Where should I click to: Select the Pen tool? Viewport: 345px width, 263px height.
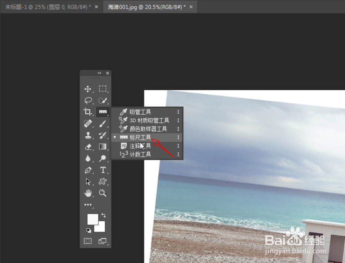[x=88, y=170]
